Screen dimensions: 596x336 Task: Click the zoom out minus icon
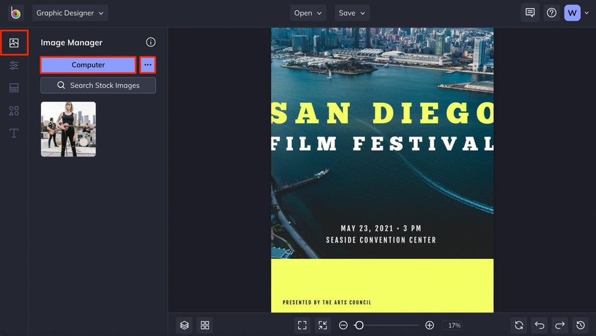coord(343,325)
